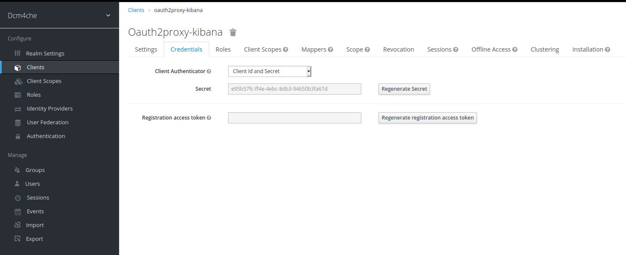Viewport: 626px width, 255px height.
Task: Click the Roles list icon in sidebar
Action: 18,95
